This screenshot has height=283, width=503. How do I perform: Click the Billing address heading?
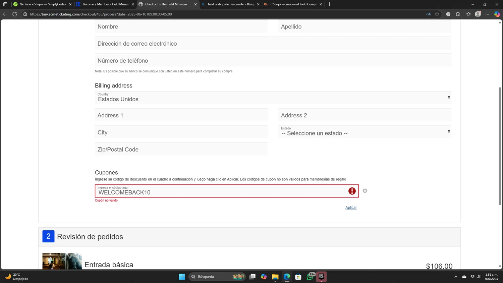pyautogui.click(x=114, y=86)
